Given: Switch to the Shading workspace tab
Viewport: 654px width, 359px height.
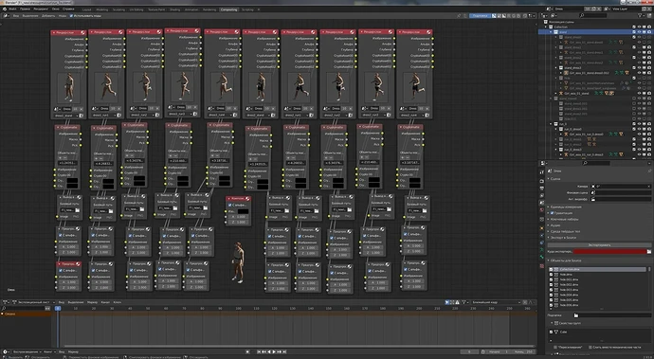Looking at the screenshot, I should [x=175, y=9].
